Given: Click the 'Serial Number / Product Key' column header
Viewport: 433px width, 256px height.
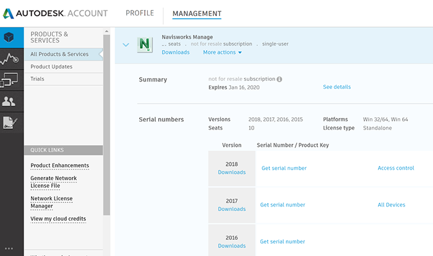Looking at the screenshot, I should click(x=293, y=146).
